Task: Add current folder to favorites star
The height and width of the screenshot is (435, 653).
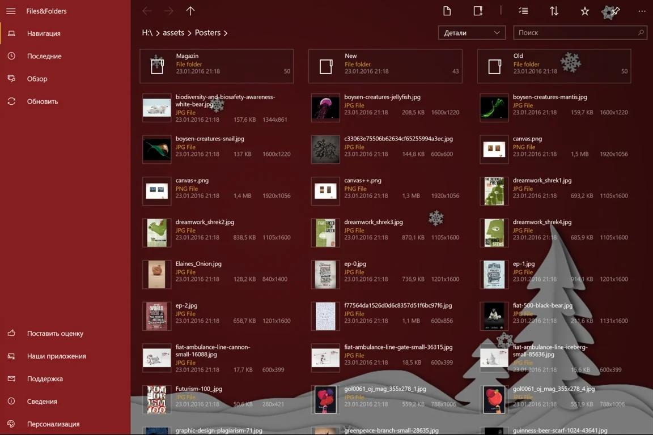Action: pyautogui.click(x=585, y=11)
